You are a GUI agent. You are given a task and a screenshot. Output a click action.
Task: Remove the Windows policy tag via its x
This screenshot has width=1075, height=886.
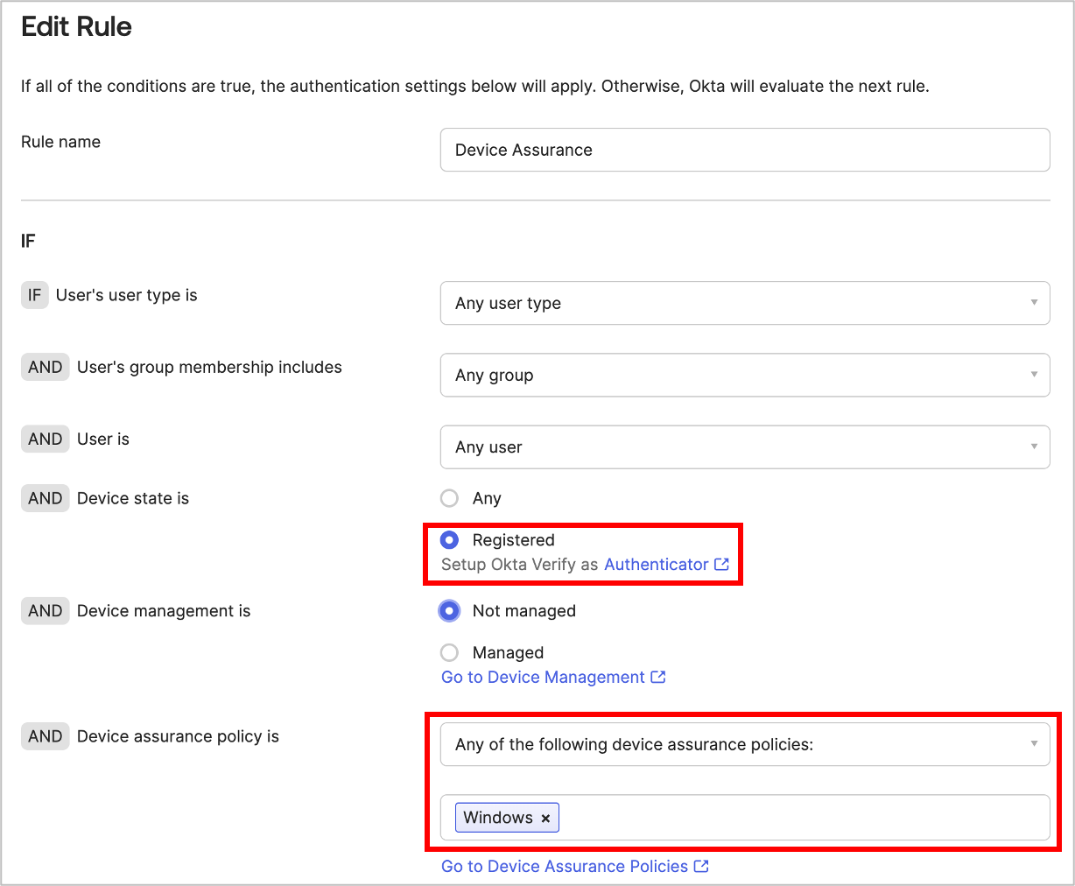pyautogui.click(x=545, y=818)
